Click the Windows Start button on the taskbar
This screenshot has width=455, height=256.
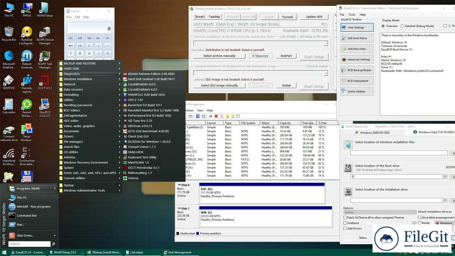click(x=5, y=252)
